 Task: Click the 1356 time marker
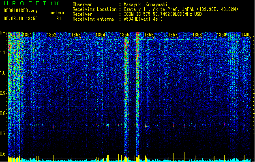149,35
